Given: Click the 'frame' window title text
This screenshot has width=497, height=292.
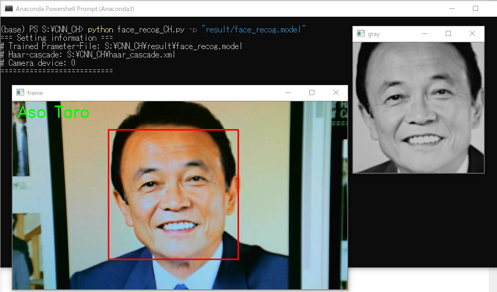Looking at the screenshot, I should point(35,93).
